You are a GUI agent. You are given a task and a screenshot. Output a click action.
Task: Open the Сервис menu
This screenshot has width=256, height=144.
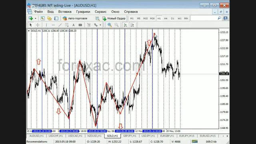click(100, 12)
